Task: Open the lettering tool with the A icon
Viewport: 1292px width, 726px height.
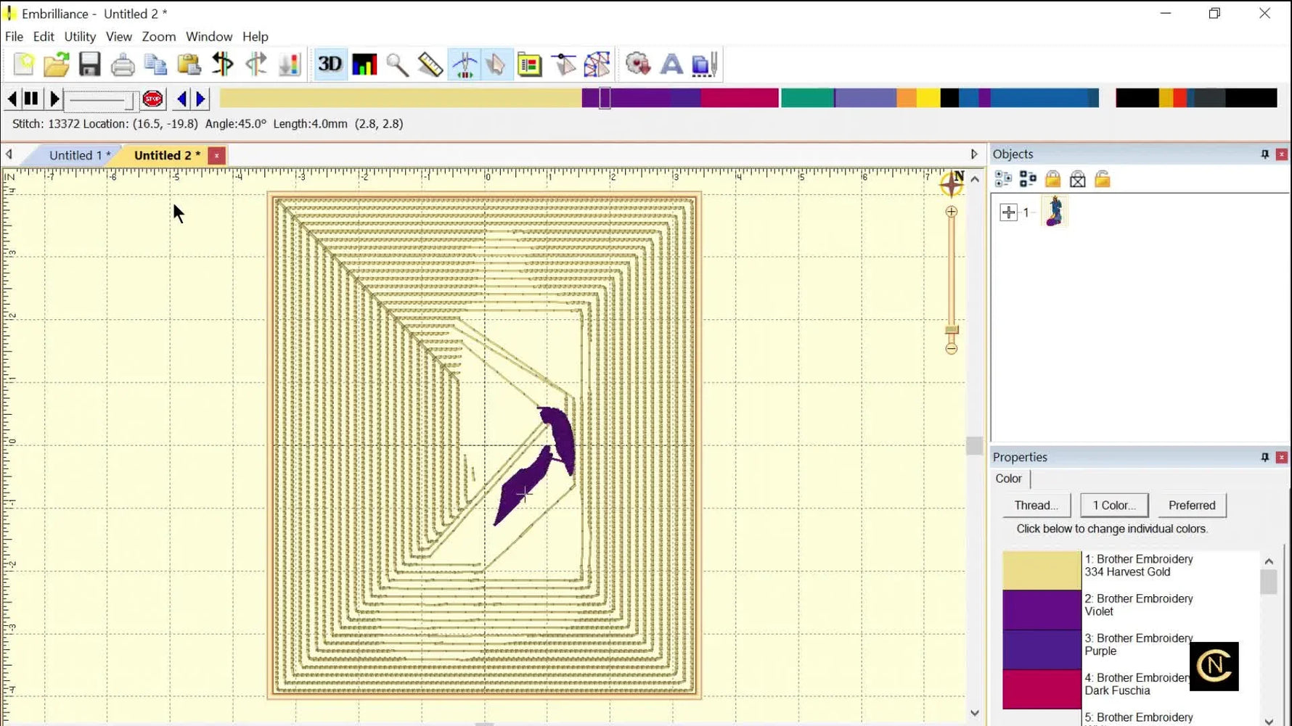Action: 671,64
